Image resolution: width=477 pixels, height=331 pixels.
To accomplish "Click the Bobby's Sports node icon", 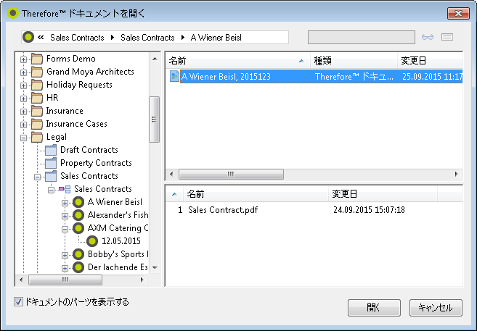I will click(78, 254).
